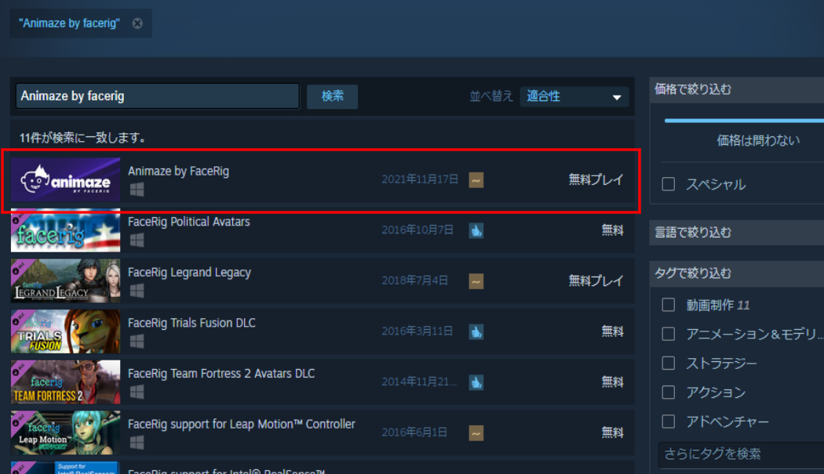824x474 pixels.
Task: Tick the ストラテジー tag checkbox
Action: (669, 364)
